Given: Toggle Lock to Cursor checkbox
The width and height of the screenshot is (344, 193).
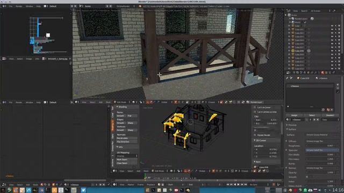Looking at the screenshot, I should pos(255,107).
